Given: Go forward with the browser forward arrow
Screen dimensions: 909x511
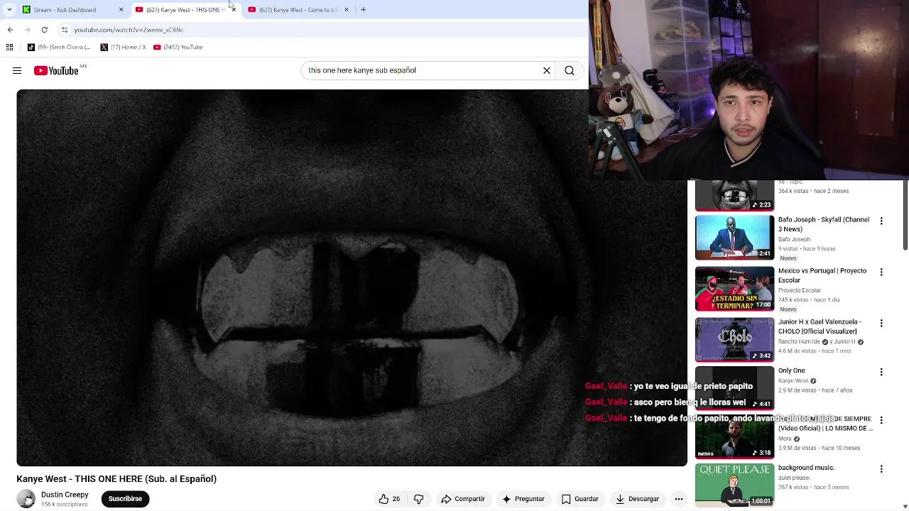Looking at the screenshot, I should click(27, 30).
